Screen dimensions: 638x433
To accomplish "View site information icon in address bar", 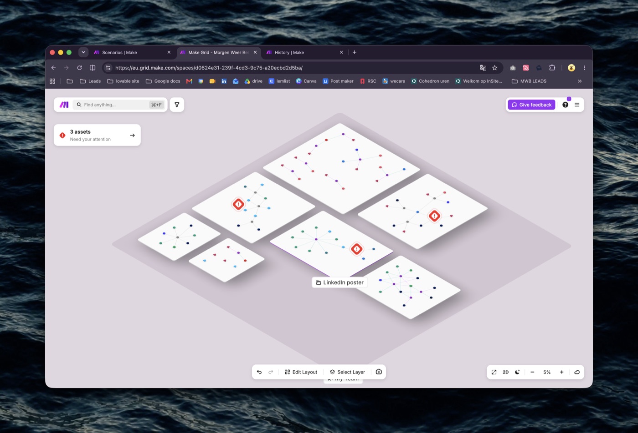I will click(108, 68).
